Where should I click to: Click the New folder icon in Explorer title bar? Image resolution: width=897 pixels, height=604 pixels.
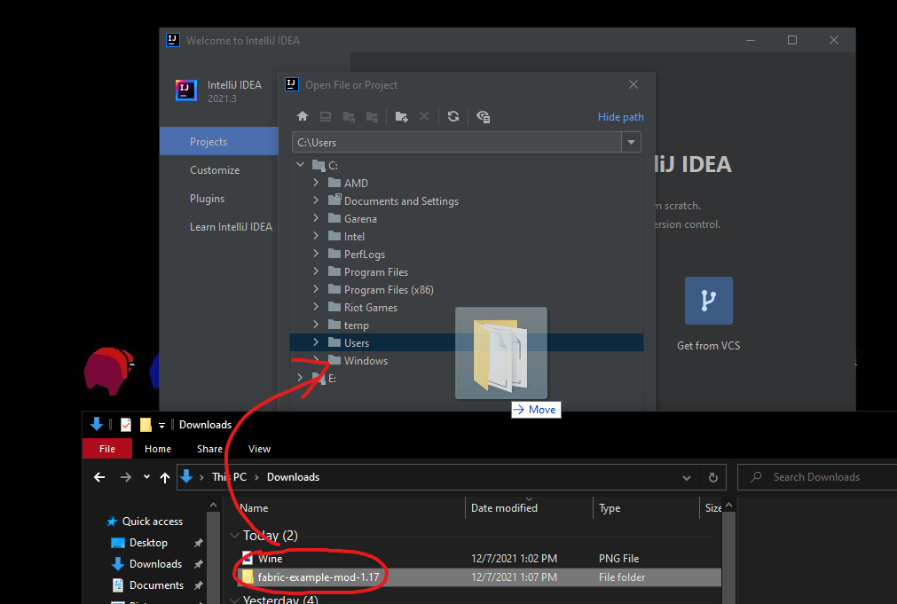pos(146,425)
